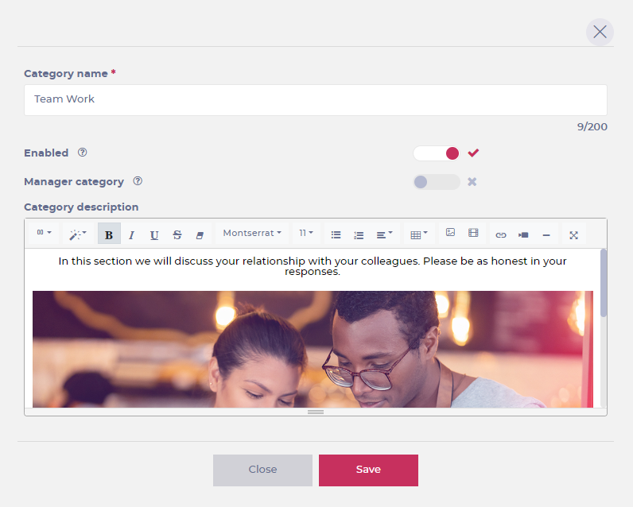The width and height of the screenshot is (633, 507).
Task: Click the gray Close button
Action: 262,470
